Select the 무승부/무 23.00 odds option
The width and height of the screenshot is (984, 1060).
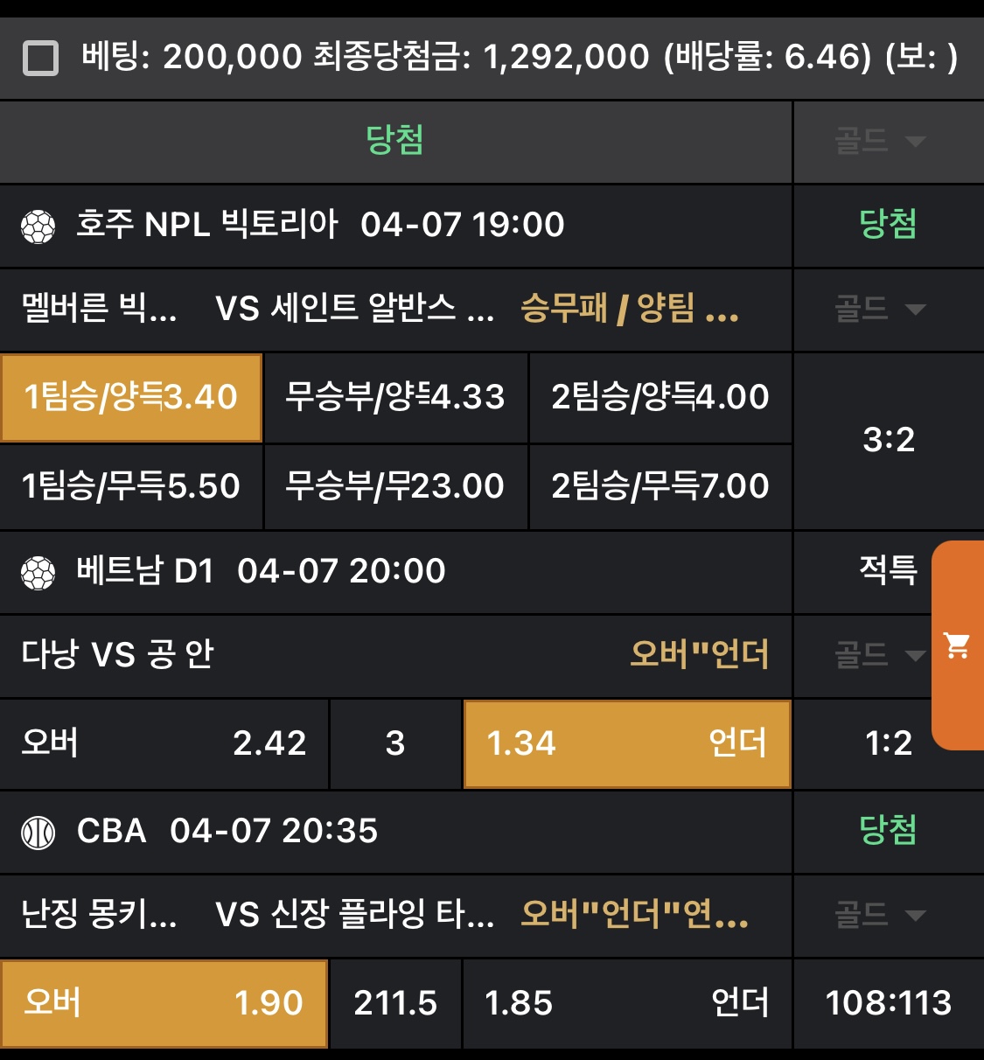395,486
